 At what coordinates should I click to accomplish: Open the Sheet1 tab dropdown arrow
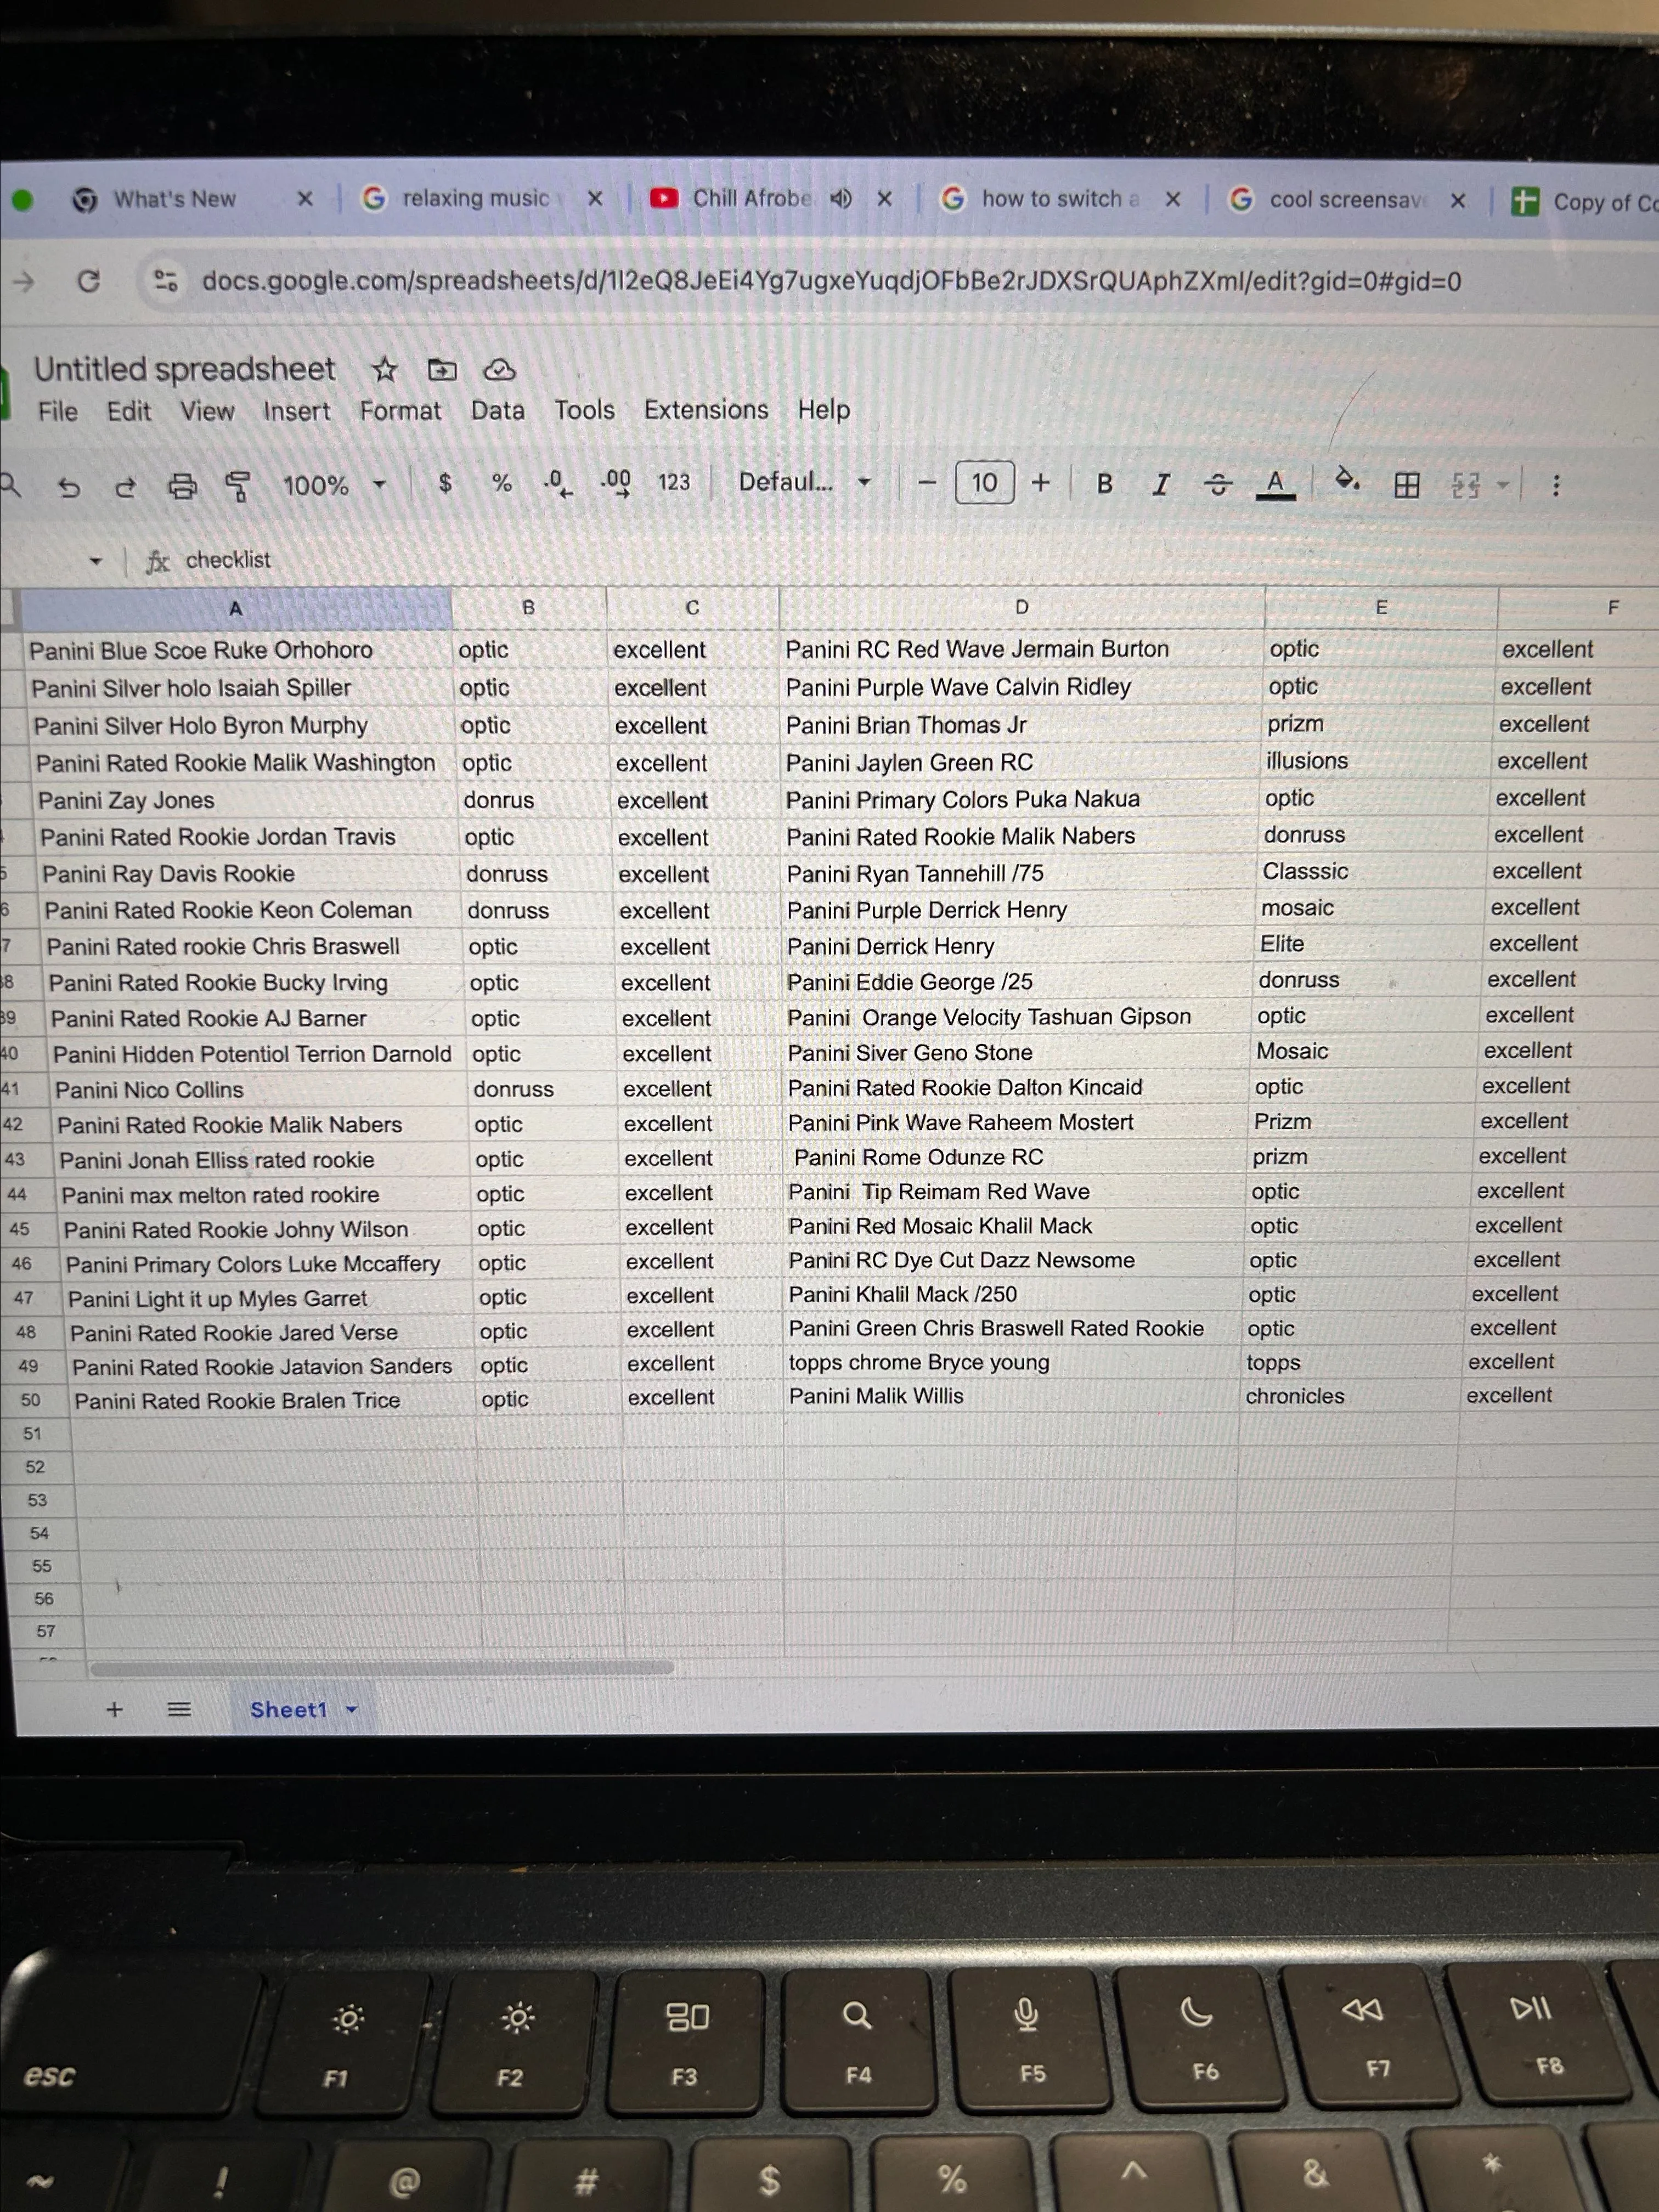pyautogui.click(x=352, y=1710)
